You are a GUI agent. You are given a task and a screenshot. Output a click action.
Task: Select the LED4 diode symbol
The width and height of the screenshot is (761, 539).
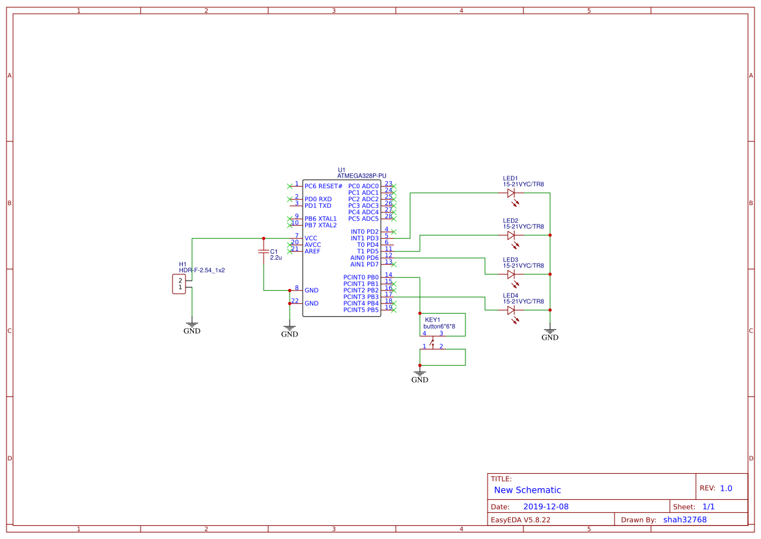point(512,311)
